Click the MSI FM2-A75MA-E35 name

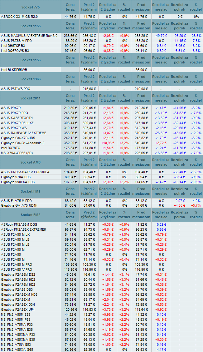(x=17, y=329)
